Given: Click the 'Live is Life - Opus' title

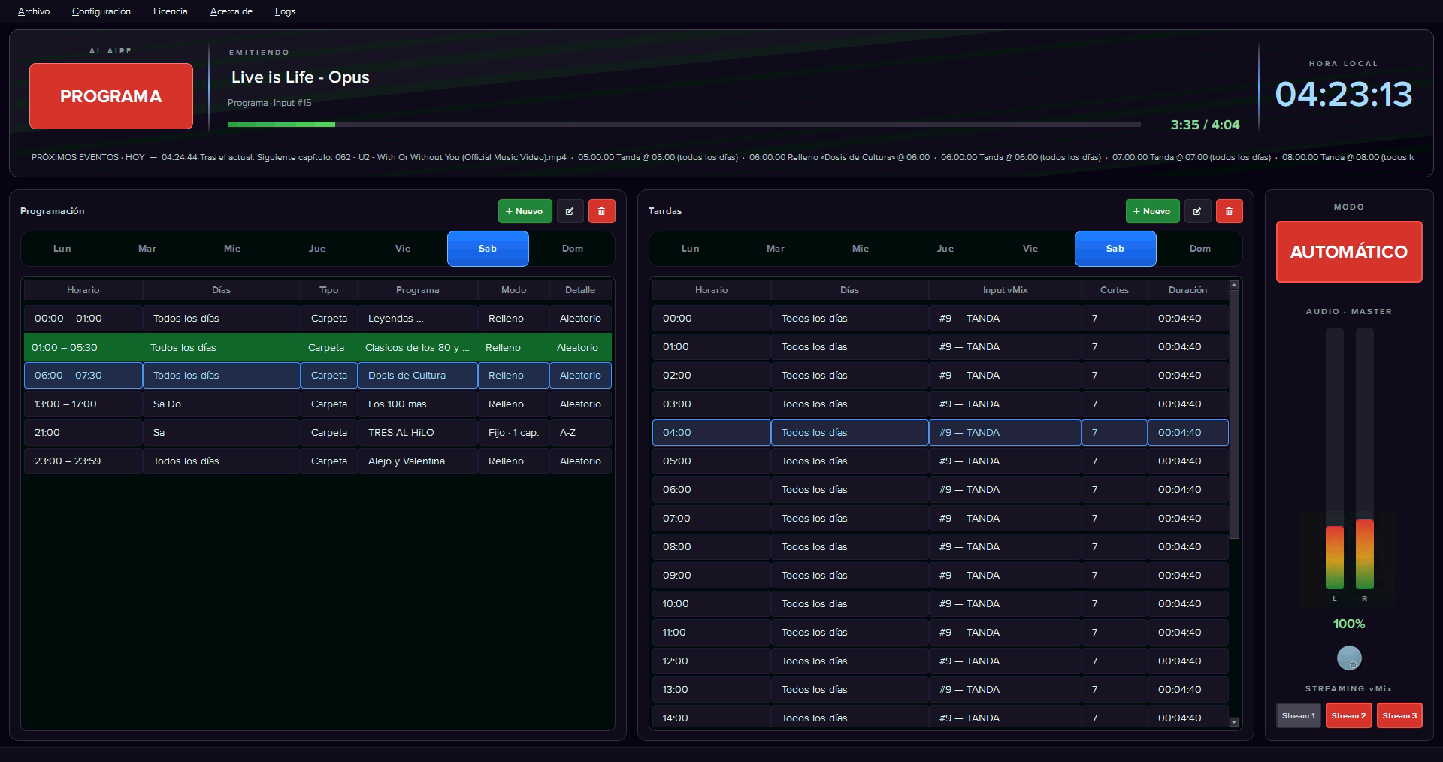Looking at the screenshot, I should 301,77.
